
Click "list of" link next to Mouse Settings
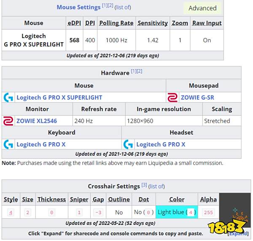coord(123,7)
